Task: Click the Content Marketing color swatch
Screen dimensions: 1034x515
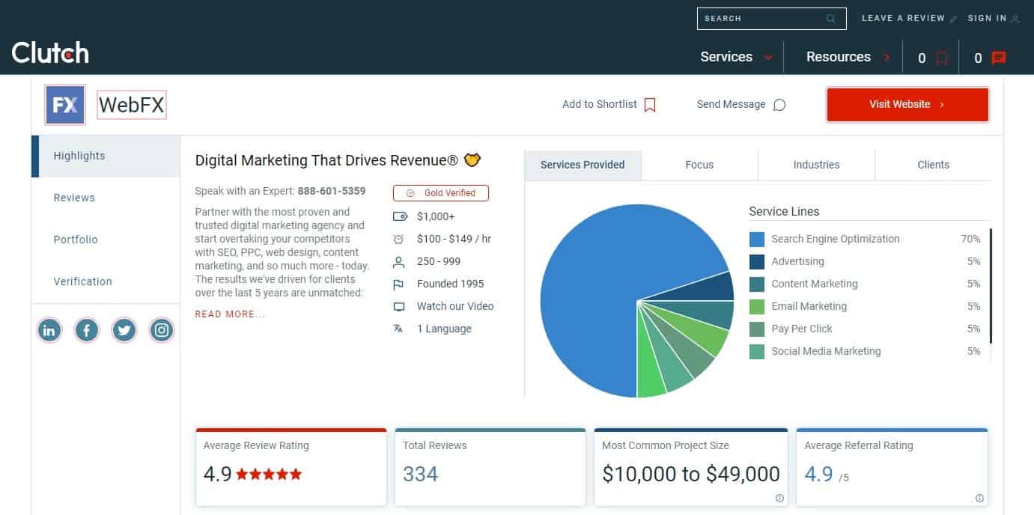Action: [757, 284]
